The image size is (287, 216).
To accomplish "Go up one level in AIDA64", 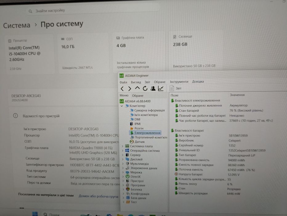I will [137, 88].
